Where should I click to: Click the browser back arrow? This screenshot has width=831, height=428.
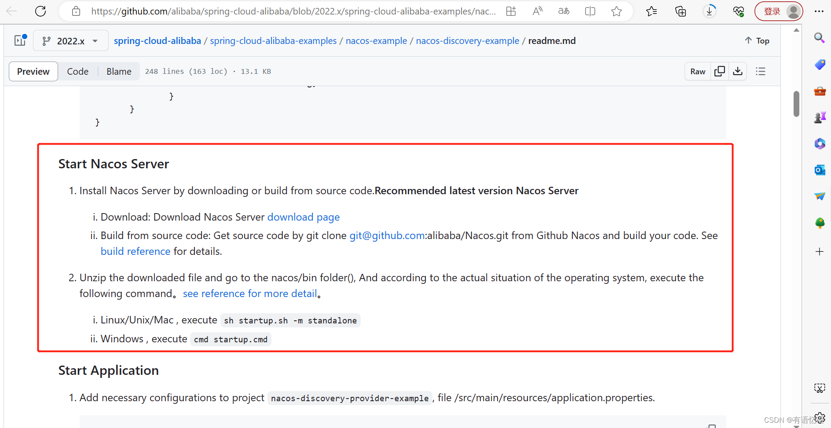[12, 11]
